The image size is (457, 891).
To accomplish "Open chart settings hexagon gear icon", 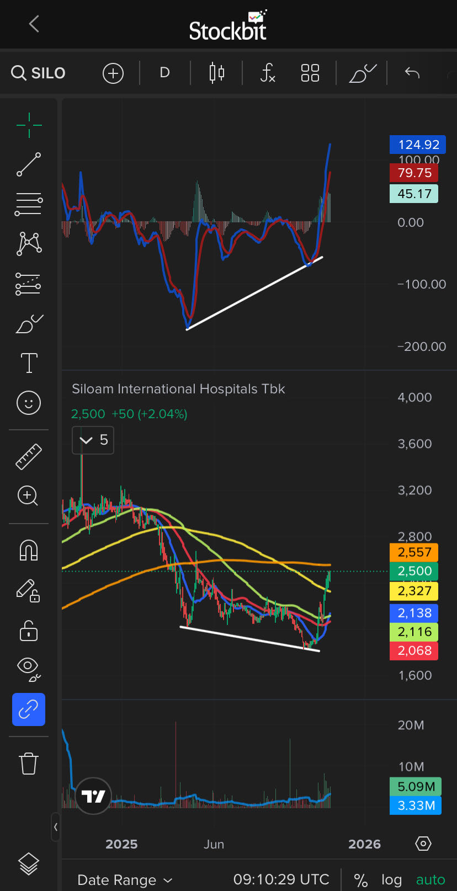I will click(423, 844).
